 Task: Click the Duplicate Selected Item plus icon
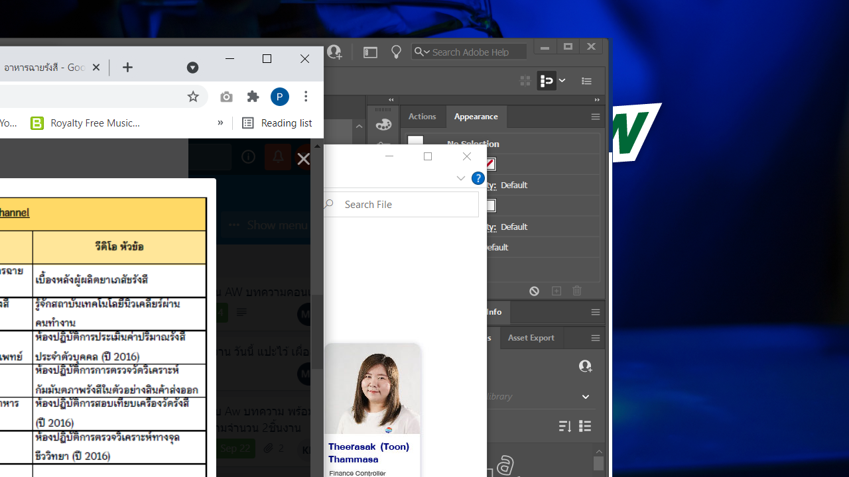pyautogui.click(x=556, y=291)
